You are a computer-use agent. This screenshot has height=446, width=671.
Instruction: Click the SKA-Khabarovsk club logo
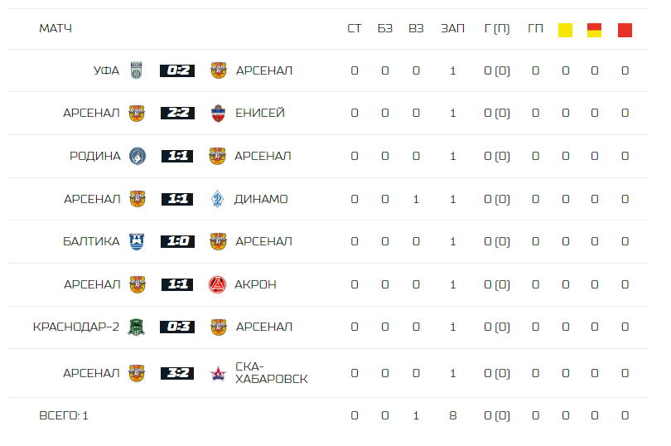218,373
